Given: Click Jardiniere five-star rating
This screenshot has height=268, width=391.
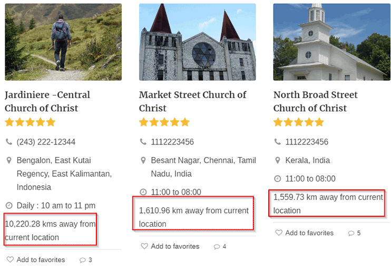Looking at the screenshot, I should (x=30, y=122).
